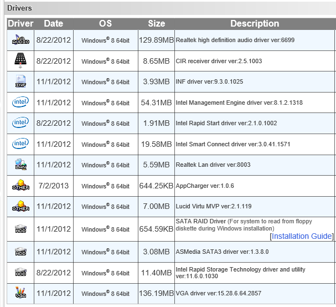Open the Installation Guide link

(302, 236)
